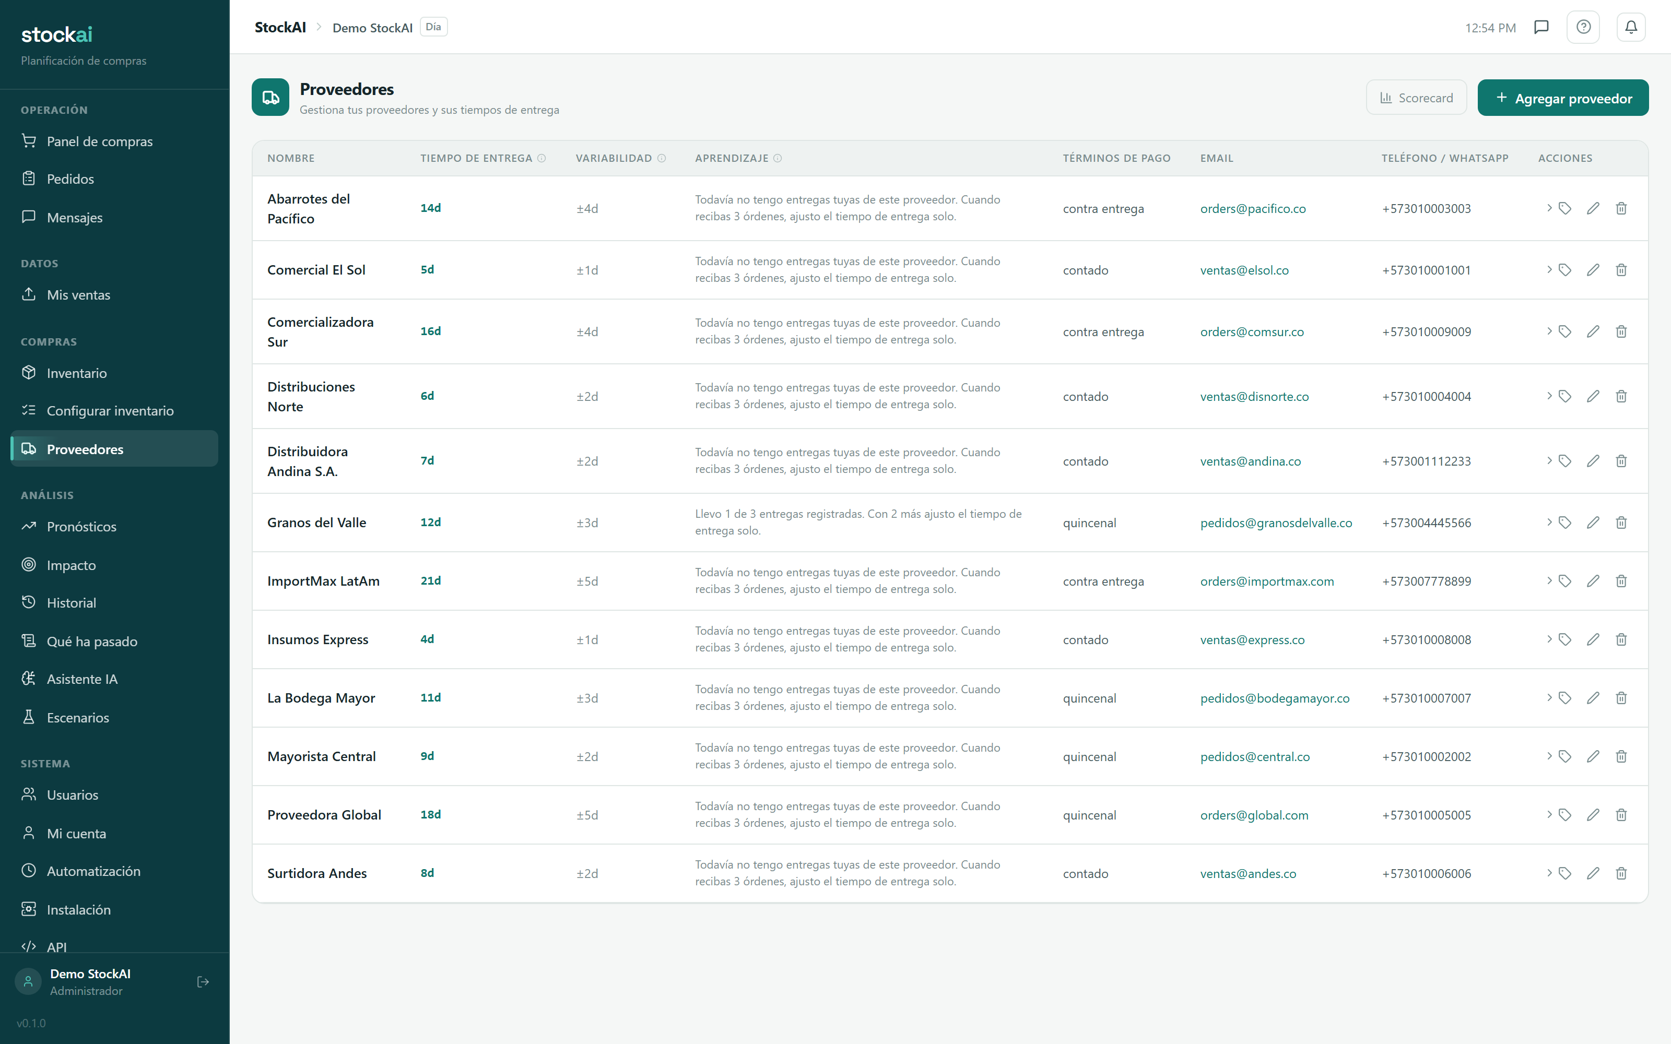Click the Agregar proveedor button
Image resolution: width=1671 pixels, height=1044 pixels.
pos(1562,98)
